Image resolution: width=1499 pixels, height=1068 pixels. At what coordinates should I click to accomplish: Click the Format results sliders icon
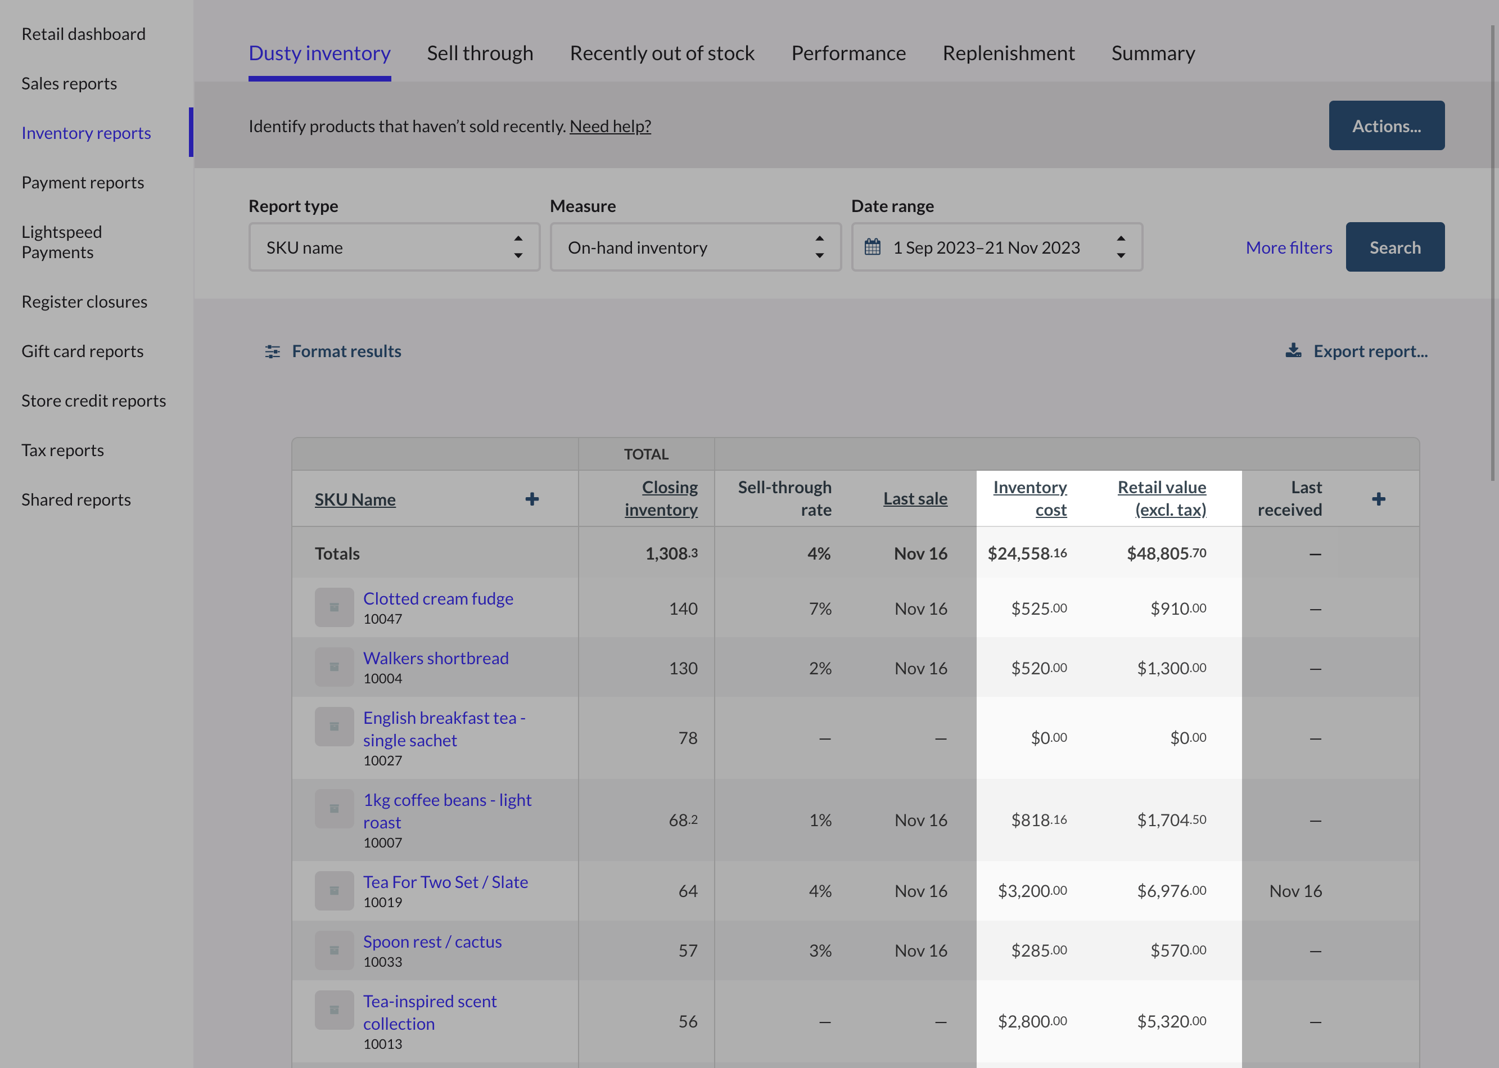272,352
